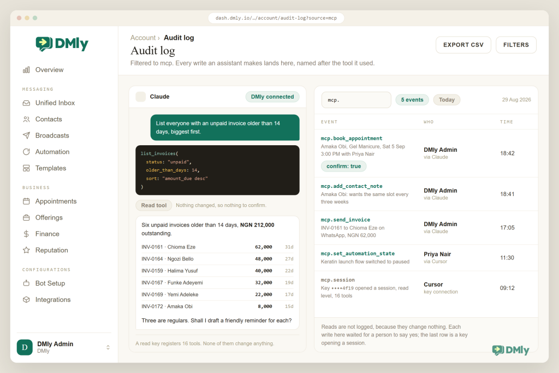Go to Unified Inbox
Image resolution: width=559 pixels, height=373 pixels.
click(x=55, y=103)
